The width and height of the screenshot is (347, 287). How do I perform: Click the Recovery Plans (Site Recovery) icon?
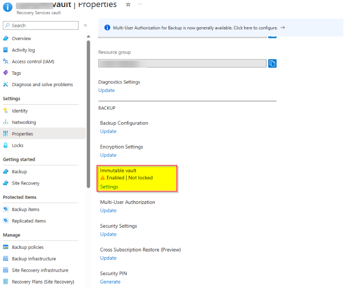tap(6, 281)
